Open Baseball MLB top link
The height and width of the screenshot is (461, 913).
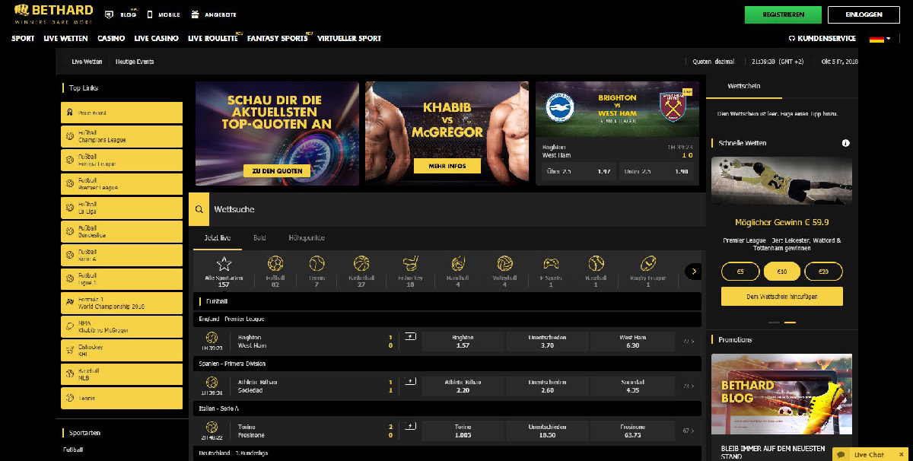pos(122,374)
